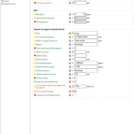
Task: Toggle Support on build plate only checkbox
Action: pyautogui.click(x=75, y=82)
